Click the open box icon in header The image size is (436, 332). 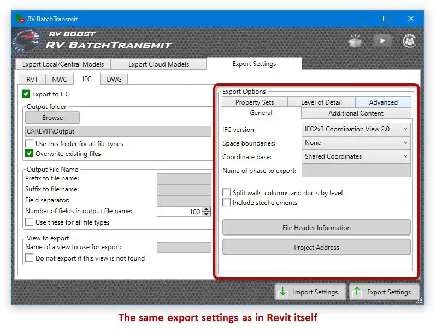(x=355, y=41)
